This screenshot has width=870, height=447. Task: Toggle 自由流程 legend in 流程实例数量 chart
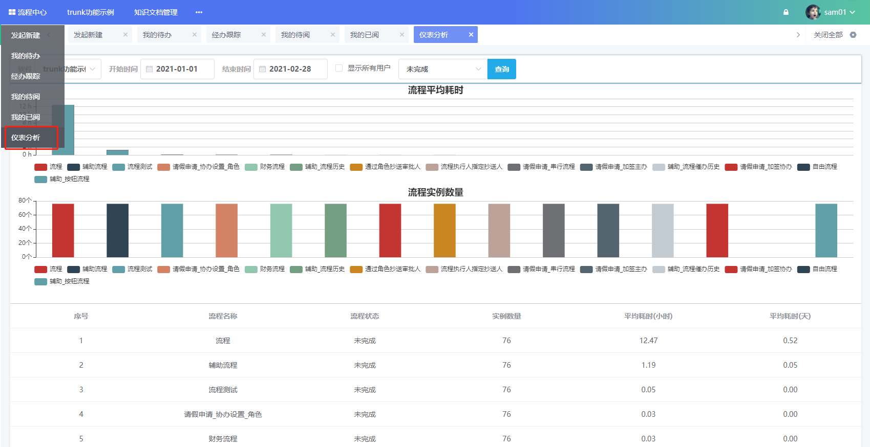tap(818, 270)
